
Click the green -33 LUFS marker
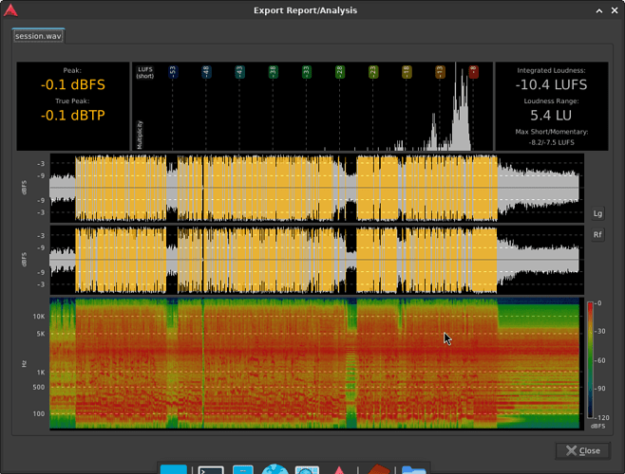(306, 71)
